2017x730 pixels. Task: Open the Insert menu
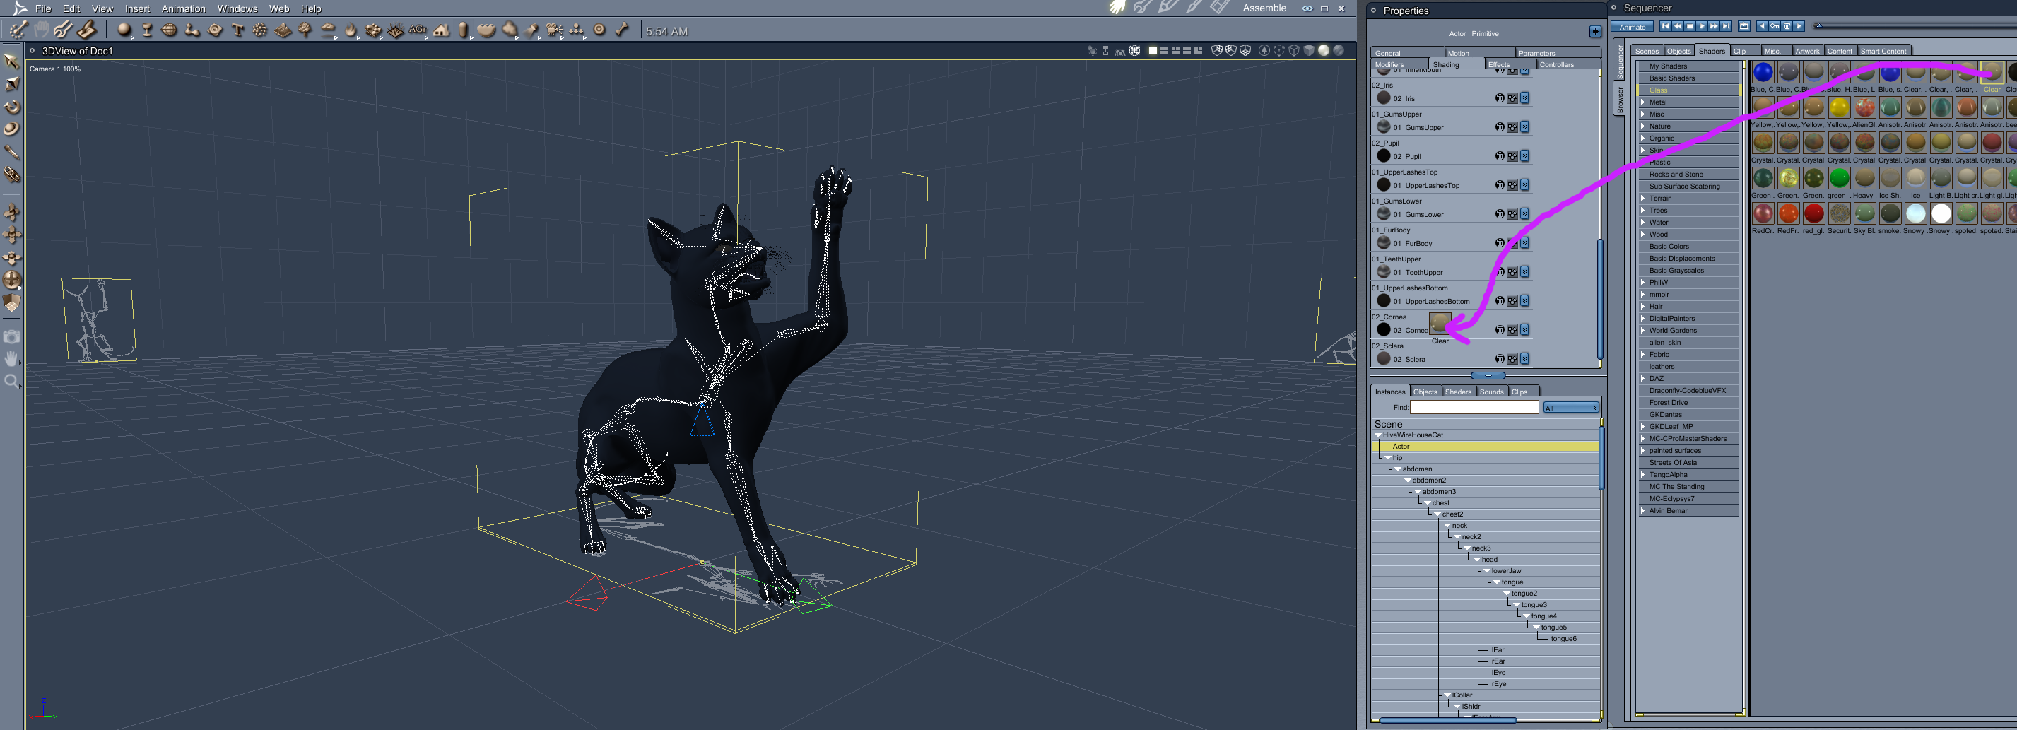pos(137,8)
